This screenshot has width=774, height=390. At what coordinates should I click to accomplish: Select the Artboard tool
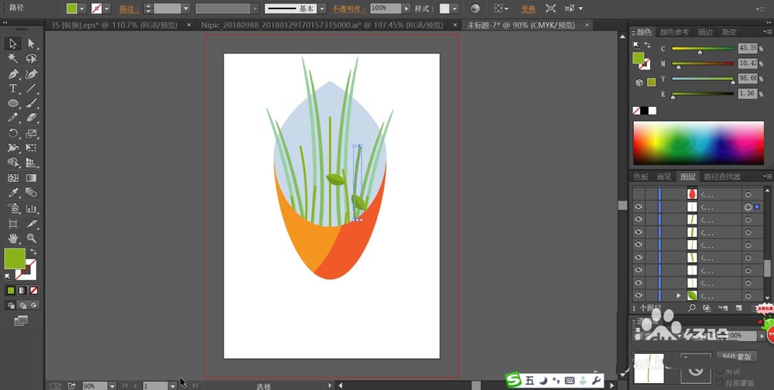click(x=13, y=224)
